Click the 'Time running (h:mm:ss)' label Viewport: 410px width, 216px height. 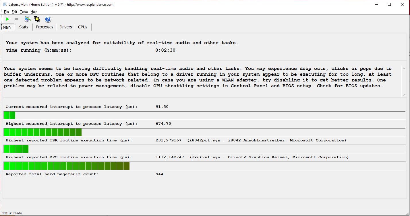tap(39, 50)
